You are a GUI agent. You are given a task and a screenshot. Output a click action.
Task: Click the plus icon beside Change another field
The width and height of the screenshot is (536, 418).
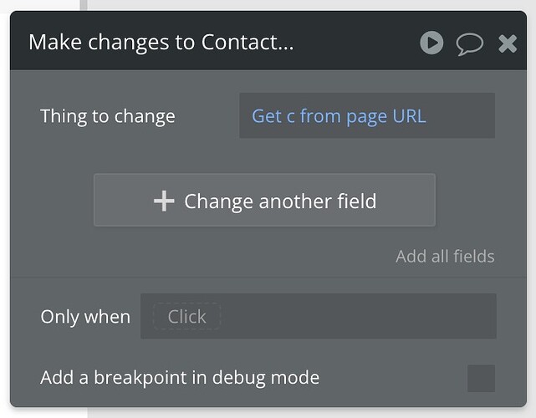tap(164, 201)
